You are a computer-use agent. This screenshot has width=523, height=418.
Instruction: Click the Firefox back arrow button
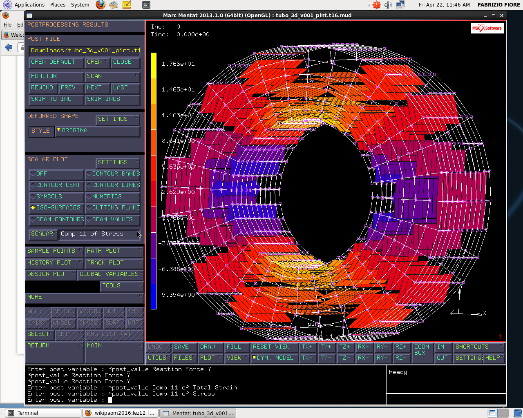[x=9, y=47]
